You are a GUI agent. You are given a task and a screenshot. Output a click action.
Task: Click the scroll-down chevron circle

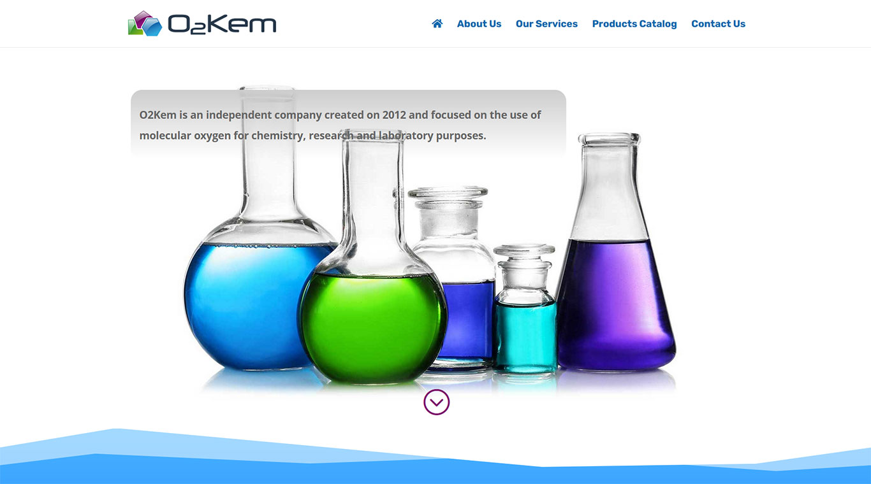[437, 402]
